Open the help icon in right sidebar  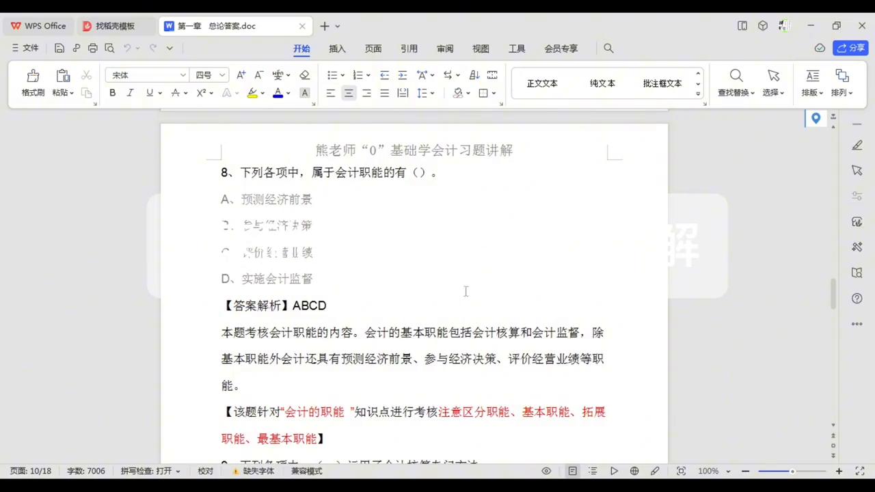click(x=857, y=298)
